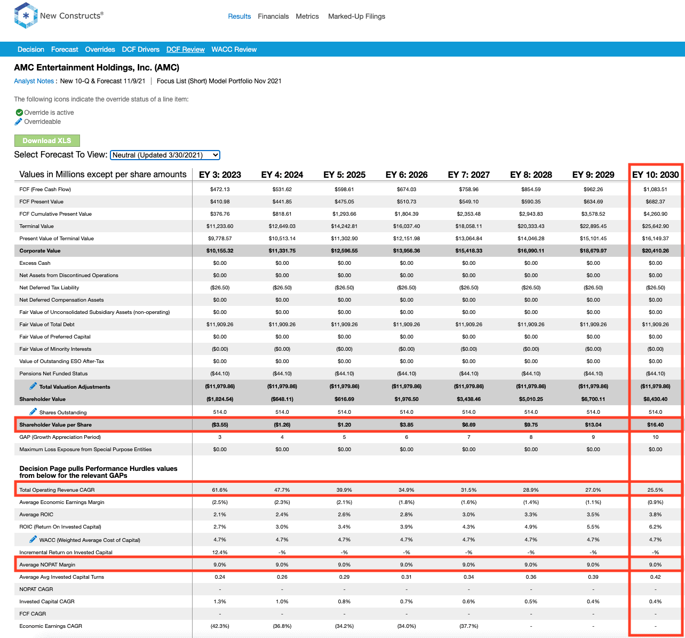This screenshot has height=638, width=685.
Task: Click the EY 7: 2027 column header
Action: (x=469, y=175)
